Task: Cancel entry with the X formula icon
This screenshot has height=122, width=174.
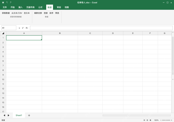Action: [x=19, y=28]
